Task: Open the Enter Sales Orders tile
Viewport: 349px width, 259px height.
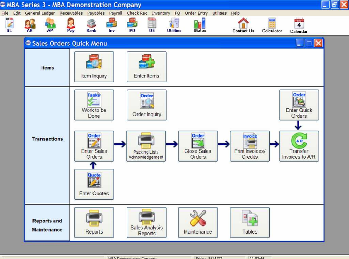Action: click(94, 146)
